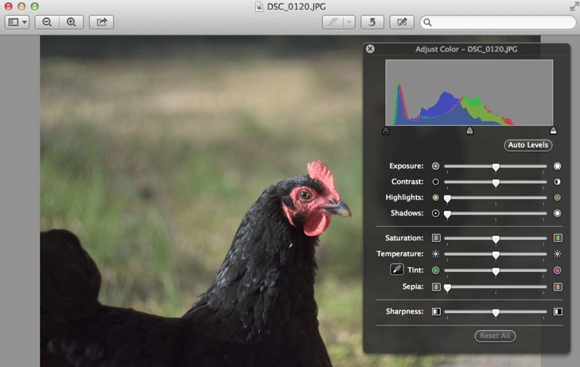The image size is (580, 367).
Task: Toggle the Edit toolbar button
Action: (x=402, y=22)
